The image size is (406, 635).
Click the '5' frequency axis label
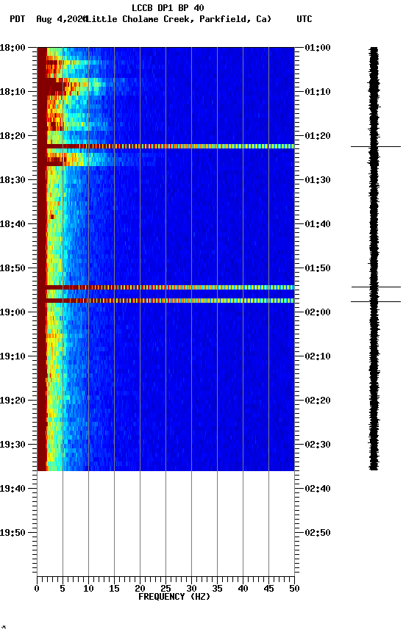[63, 589]
